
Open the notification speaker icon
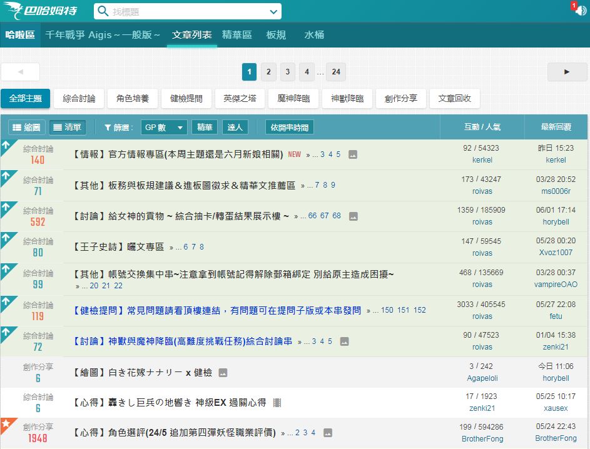(x=579, y=11)
